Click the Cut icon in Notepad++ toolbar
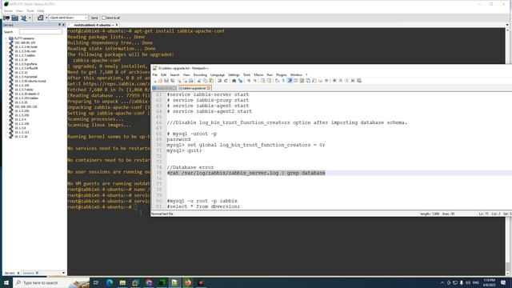Viewport: 512px width, 288px height. [199, 81]
